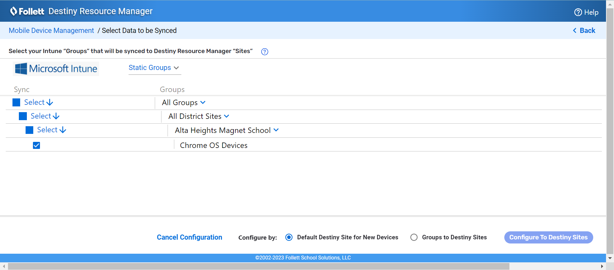Select Default Destiny Site for New Devices radio
The height and width of the screenshot is (270, 614).
pos(289,237)
